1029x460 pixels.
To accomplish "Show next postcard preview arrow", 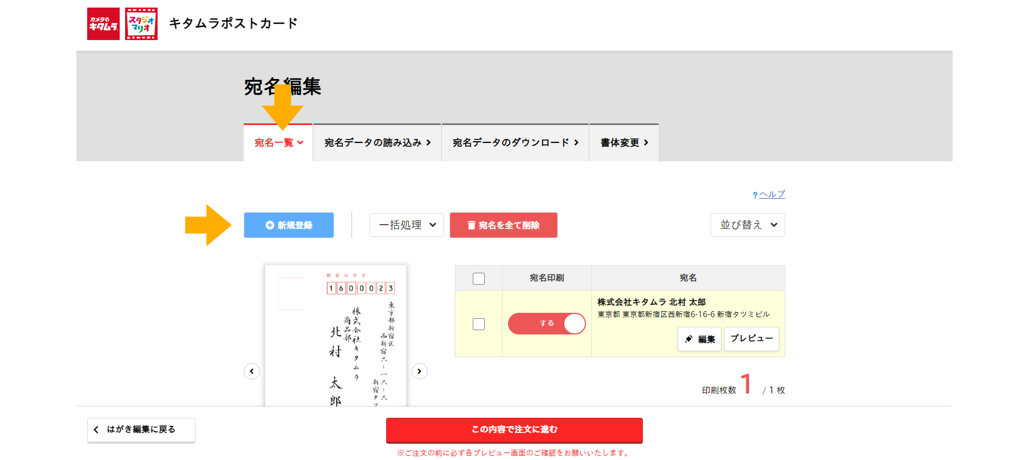I will (x=420, y=371).
